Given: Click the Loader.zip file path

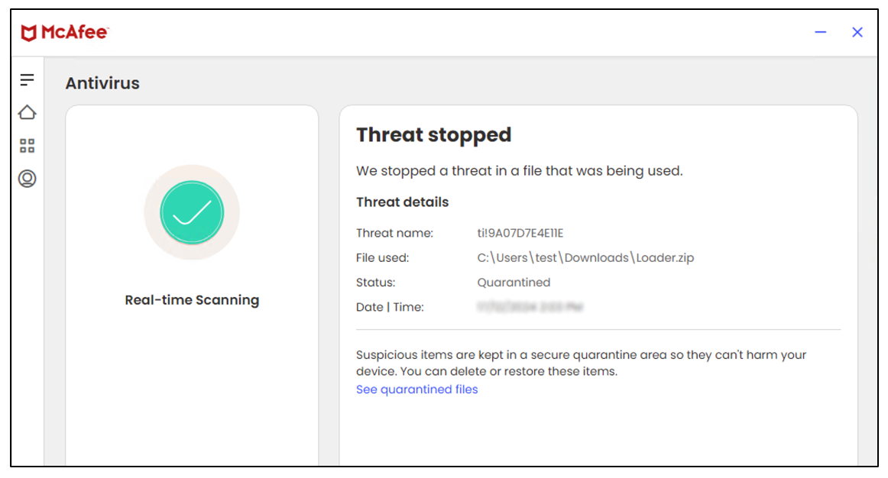Looking at the screenshot, I should pyautogui.click(x=585, y=258).
